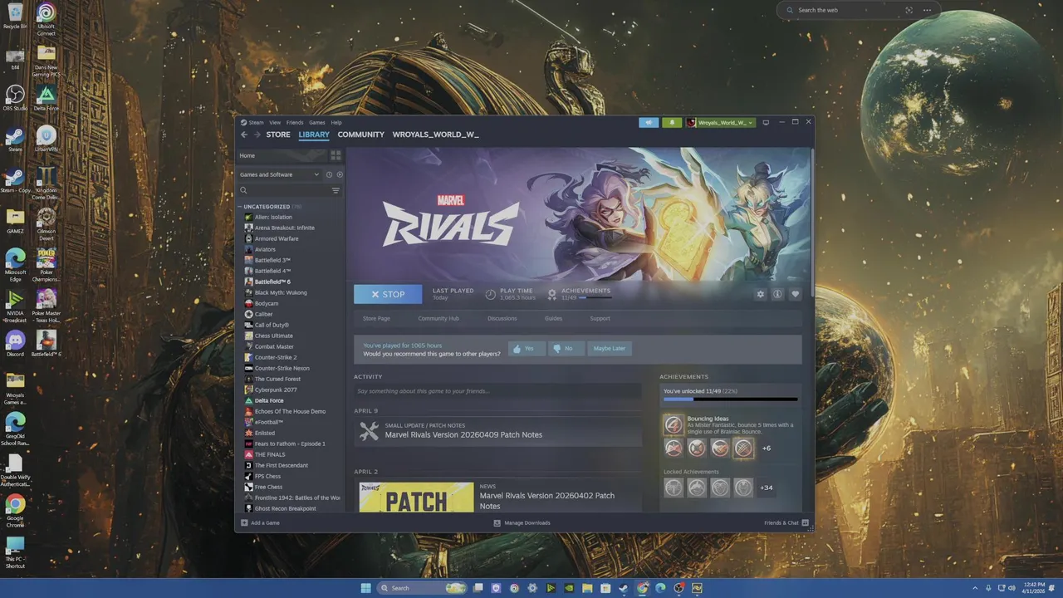Open the Discussions link

502,318
